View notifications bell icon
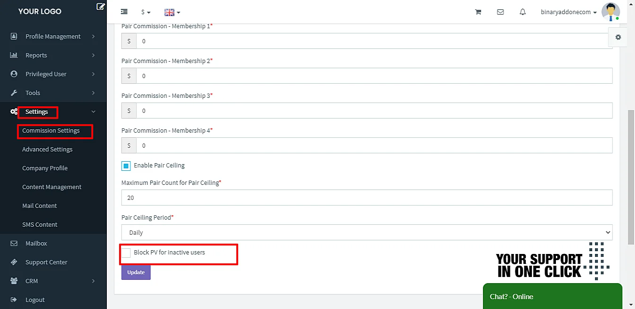This screenshot has width=635, height=309. coord(522,12)
